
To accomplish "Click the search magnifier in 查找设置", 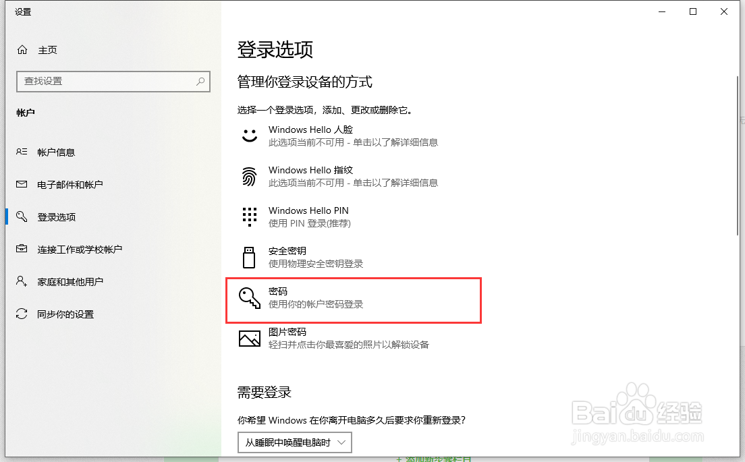I will point(200,81).
